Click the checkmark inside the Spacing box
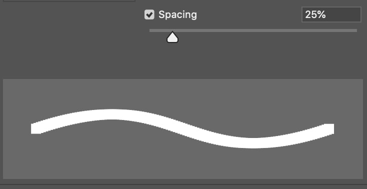The width and height of the screenshot is (367, 189). 149,14
